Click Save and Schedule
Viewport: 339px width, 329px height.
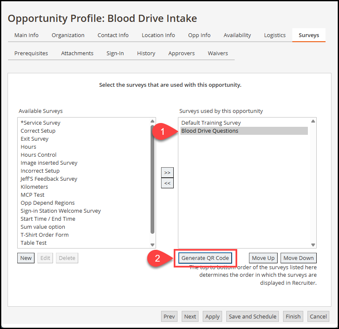[252, 316]
